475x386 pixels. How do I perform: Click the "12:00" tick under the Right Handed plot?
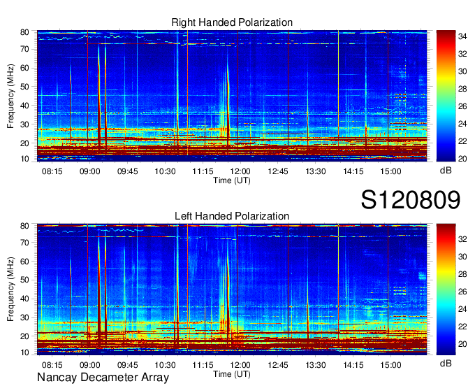click(x=240, y=171)
